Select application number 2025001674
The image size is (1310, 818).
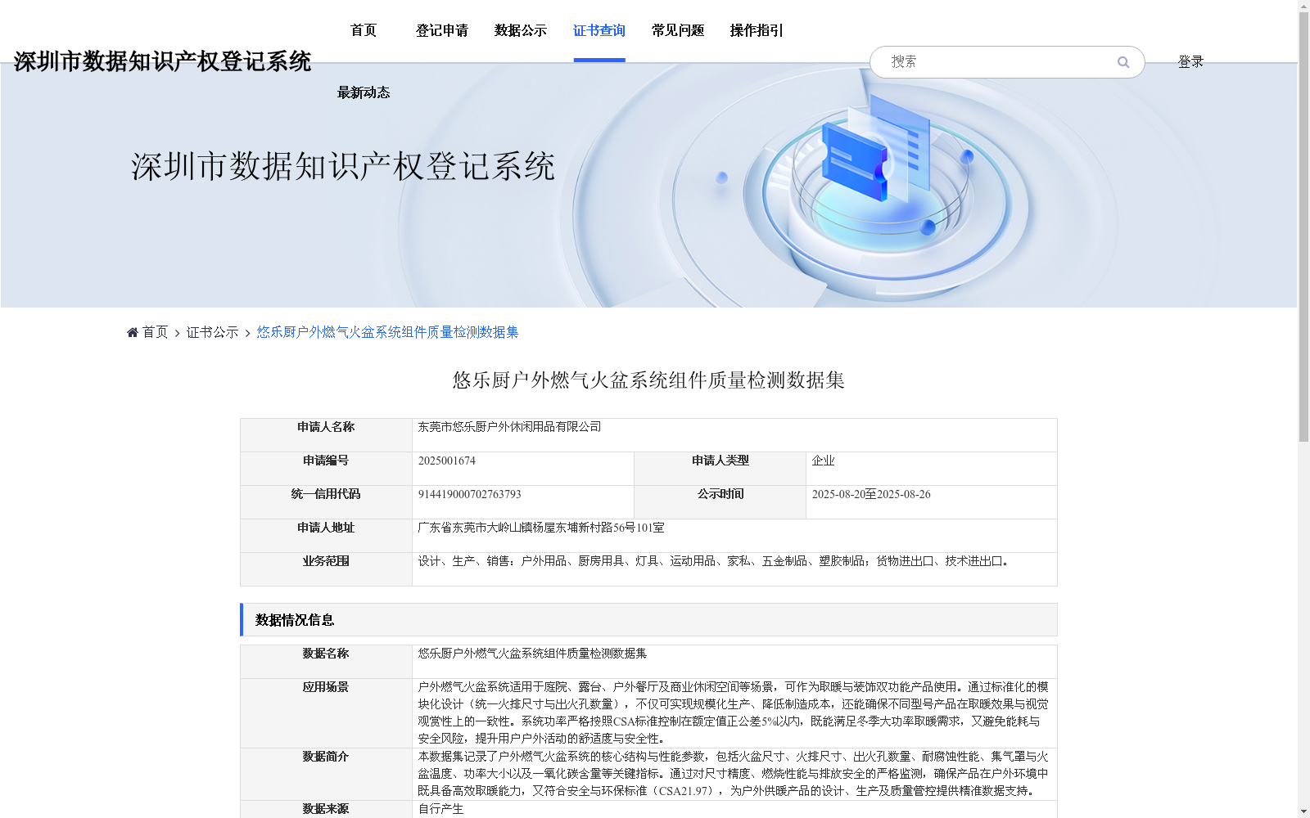click(447, 461)
